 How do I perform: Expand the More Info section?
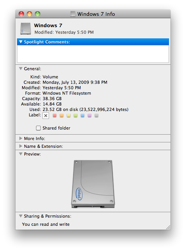[x=21, y=138]
